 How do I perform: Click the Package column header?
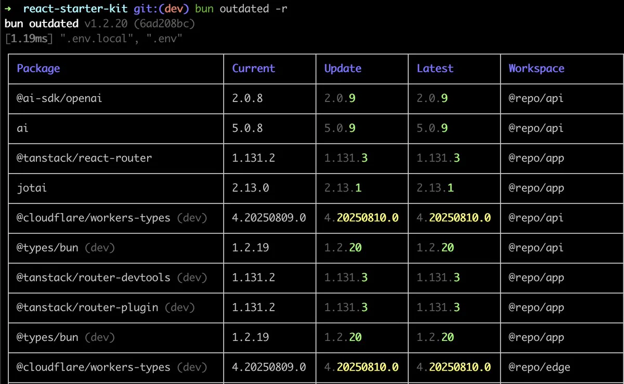38,69
